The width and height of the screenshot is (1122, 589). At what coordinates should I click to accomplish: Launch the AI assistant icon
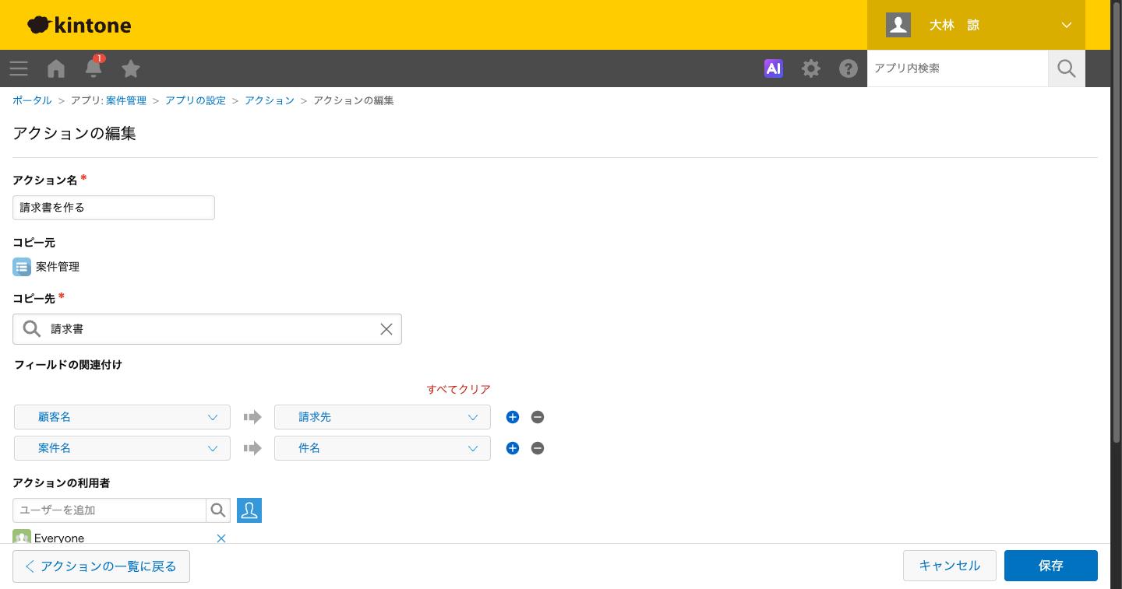pyautogui.click(x=774, y=68)
